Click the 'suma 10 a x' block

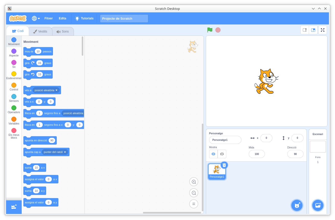point(35,168)
